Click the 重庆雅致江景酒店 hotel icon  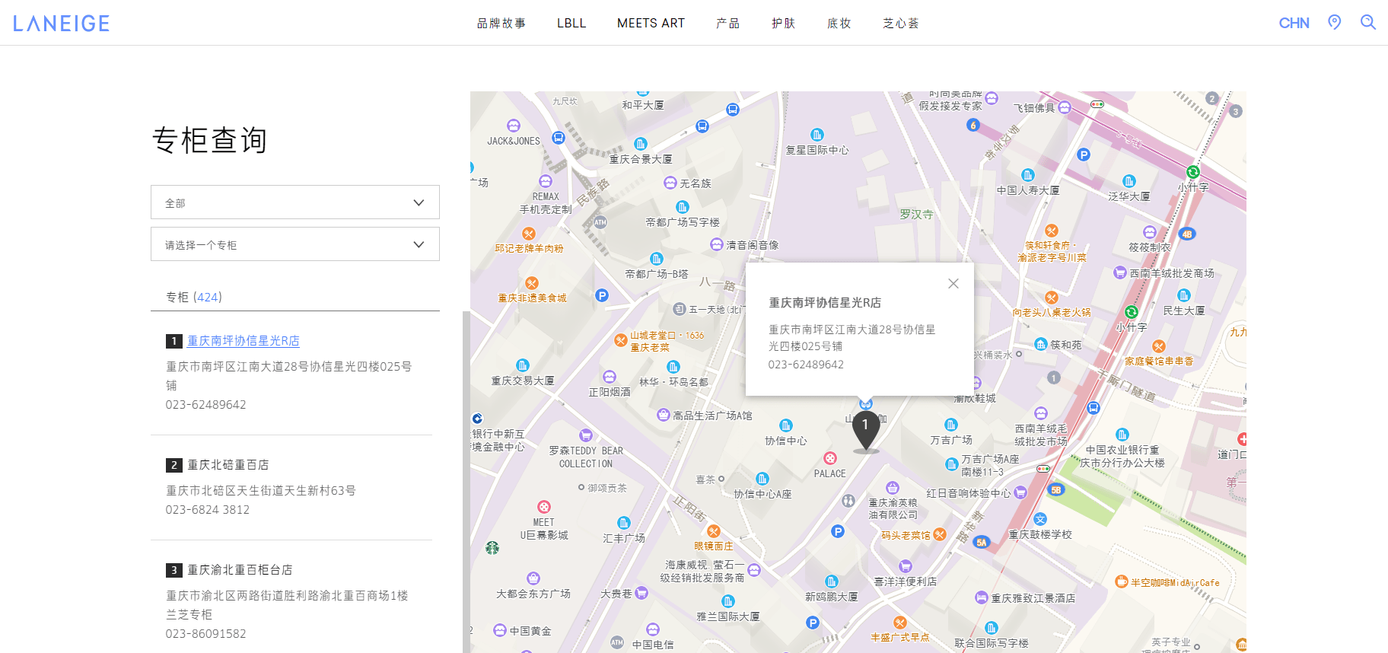(982, 598)
